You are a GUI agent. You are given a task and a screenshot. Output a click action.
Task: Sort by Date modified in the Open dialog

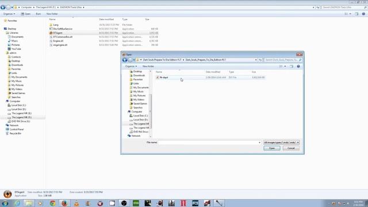tap(213, 72)
